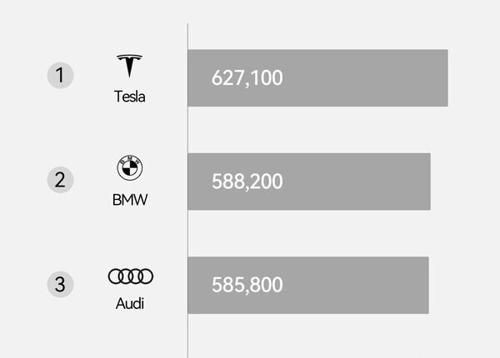Click the 585,800 value text

tap(247, 285)
